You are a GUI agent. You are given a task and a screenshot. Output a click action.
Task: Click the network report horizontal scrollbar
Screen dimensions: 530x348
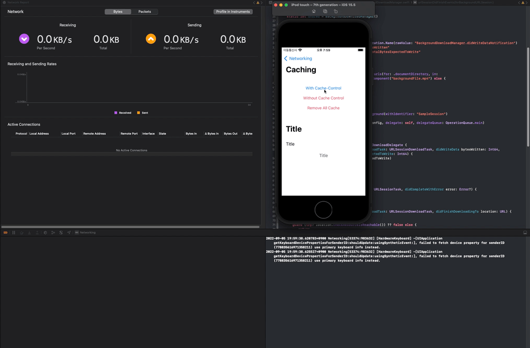[130, 227]
